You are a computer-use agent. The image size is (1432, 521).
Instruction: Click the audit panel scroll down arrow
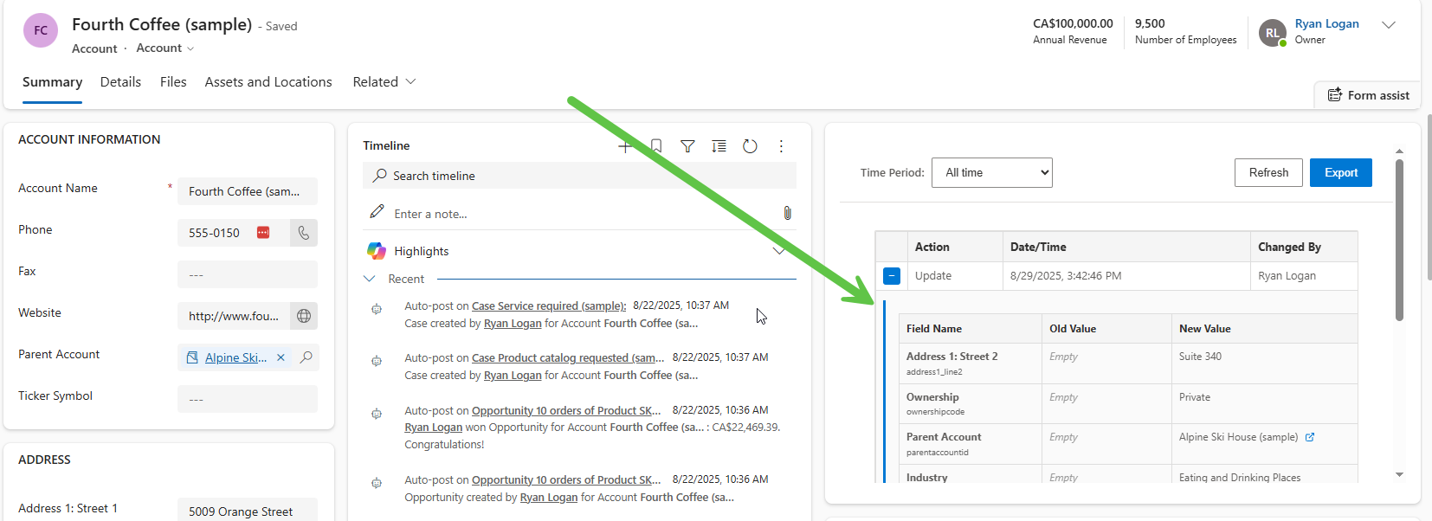click(1399, 475)
